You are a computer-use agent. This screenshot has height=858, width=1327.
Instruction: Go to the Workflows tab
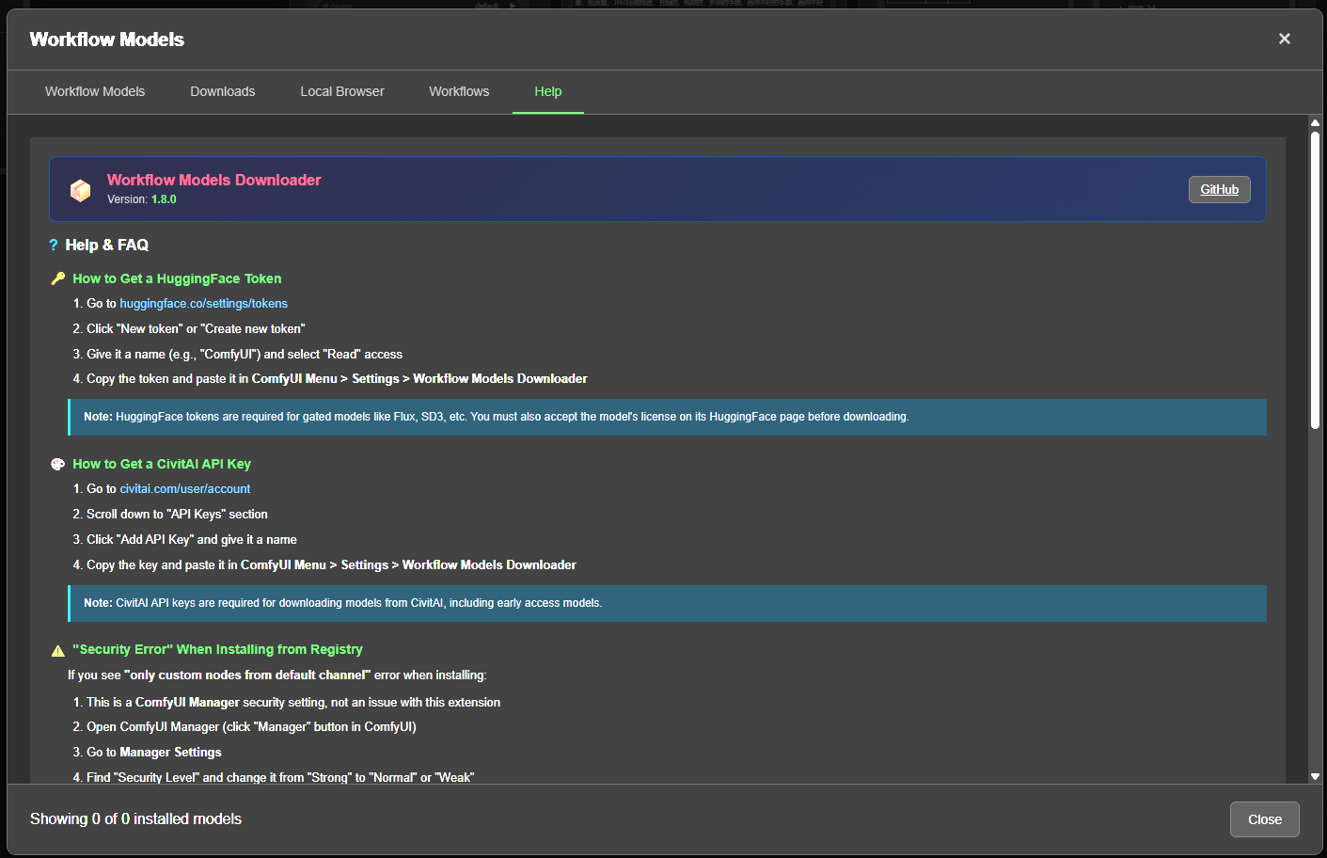pyautogui.click(x=459, y=91)
